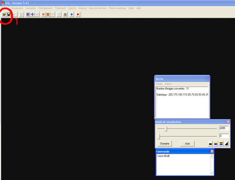The image size is (235, 180).
Task: Close the Seuils de visualisation window
Action: pyautogui.click(x=228, y=122)
